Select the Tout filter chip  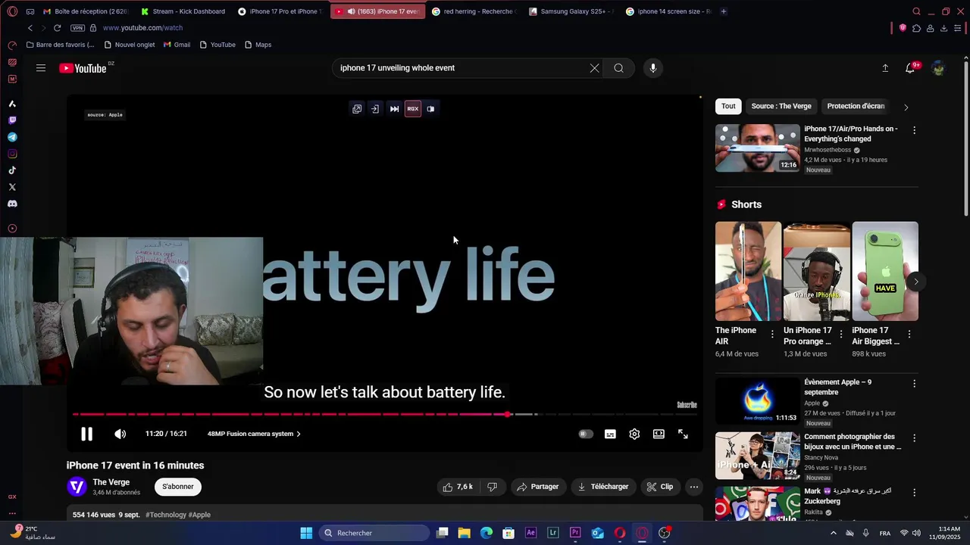tap(728, 106)
